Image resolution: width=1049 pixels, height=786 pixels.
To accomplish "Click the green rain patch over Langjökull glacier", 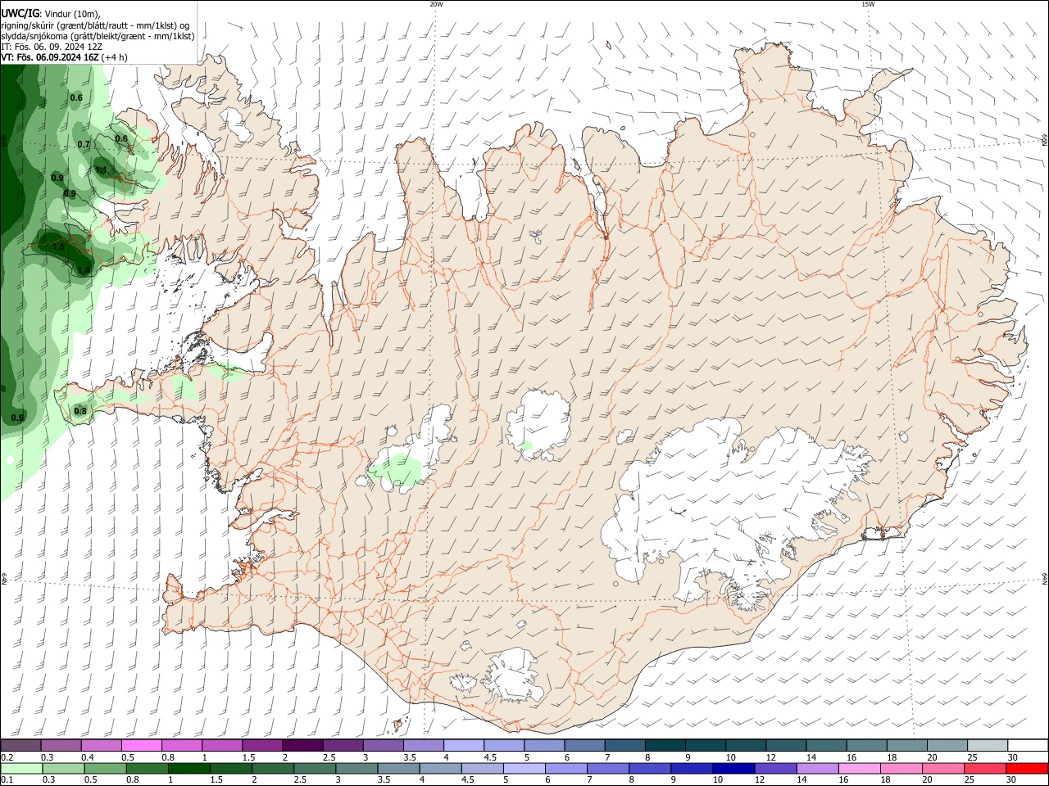I will tap(396, 470).
